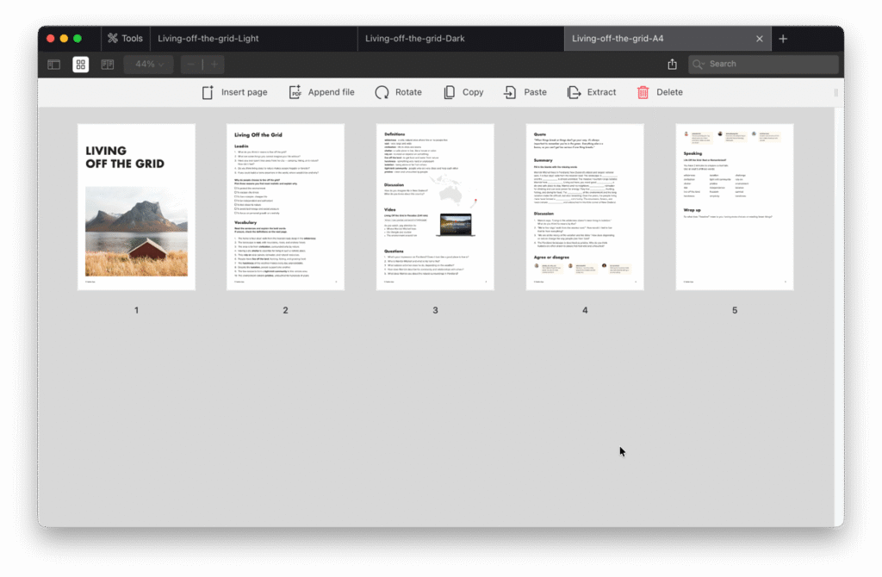
Task: Rotate the selected page
Action: [398, 92]
